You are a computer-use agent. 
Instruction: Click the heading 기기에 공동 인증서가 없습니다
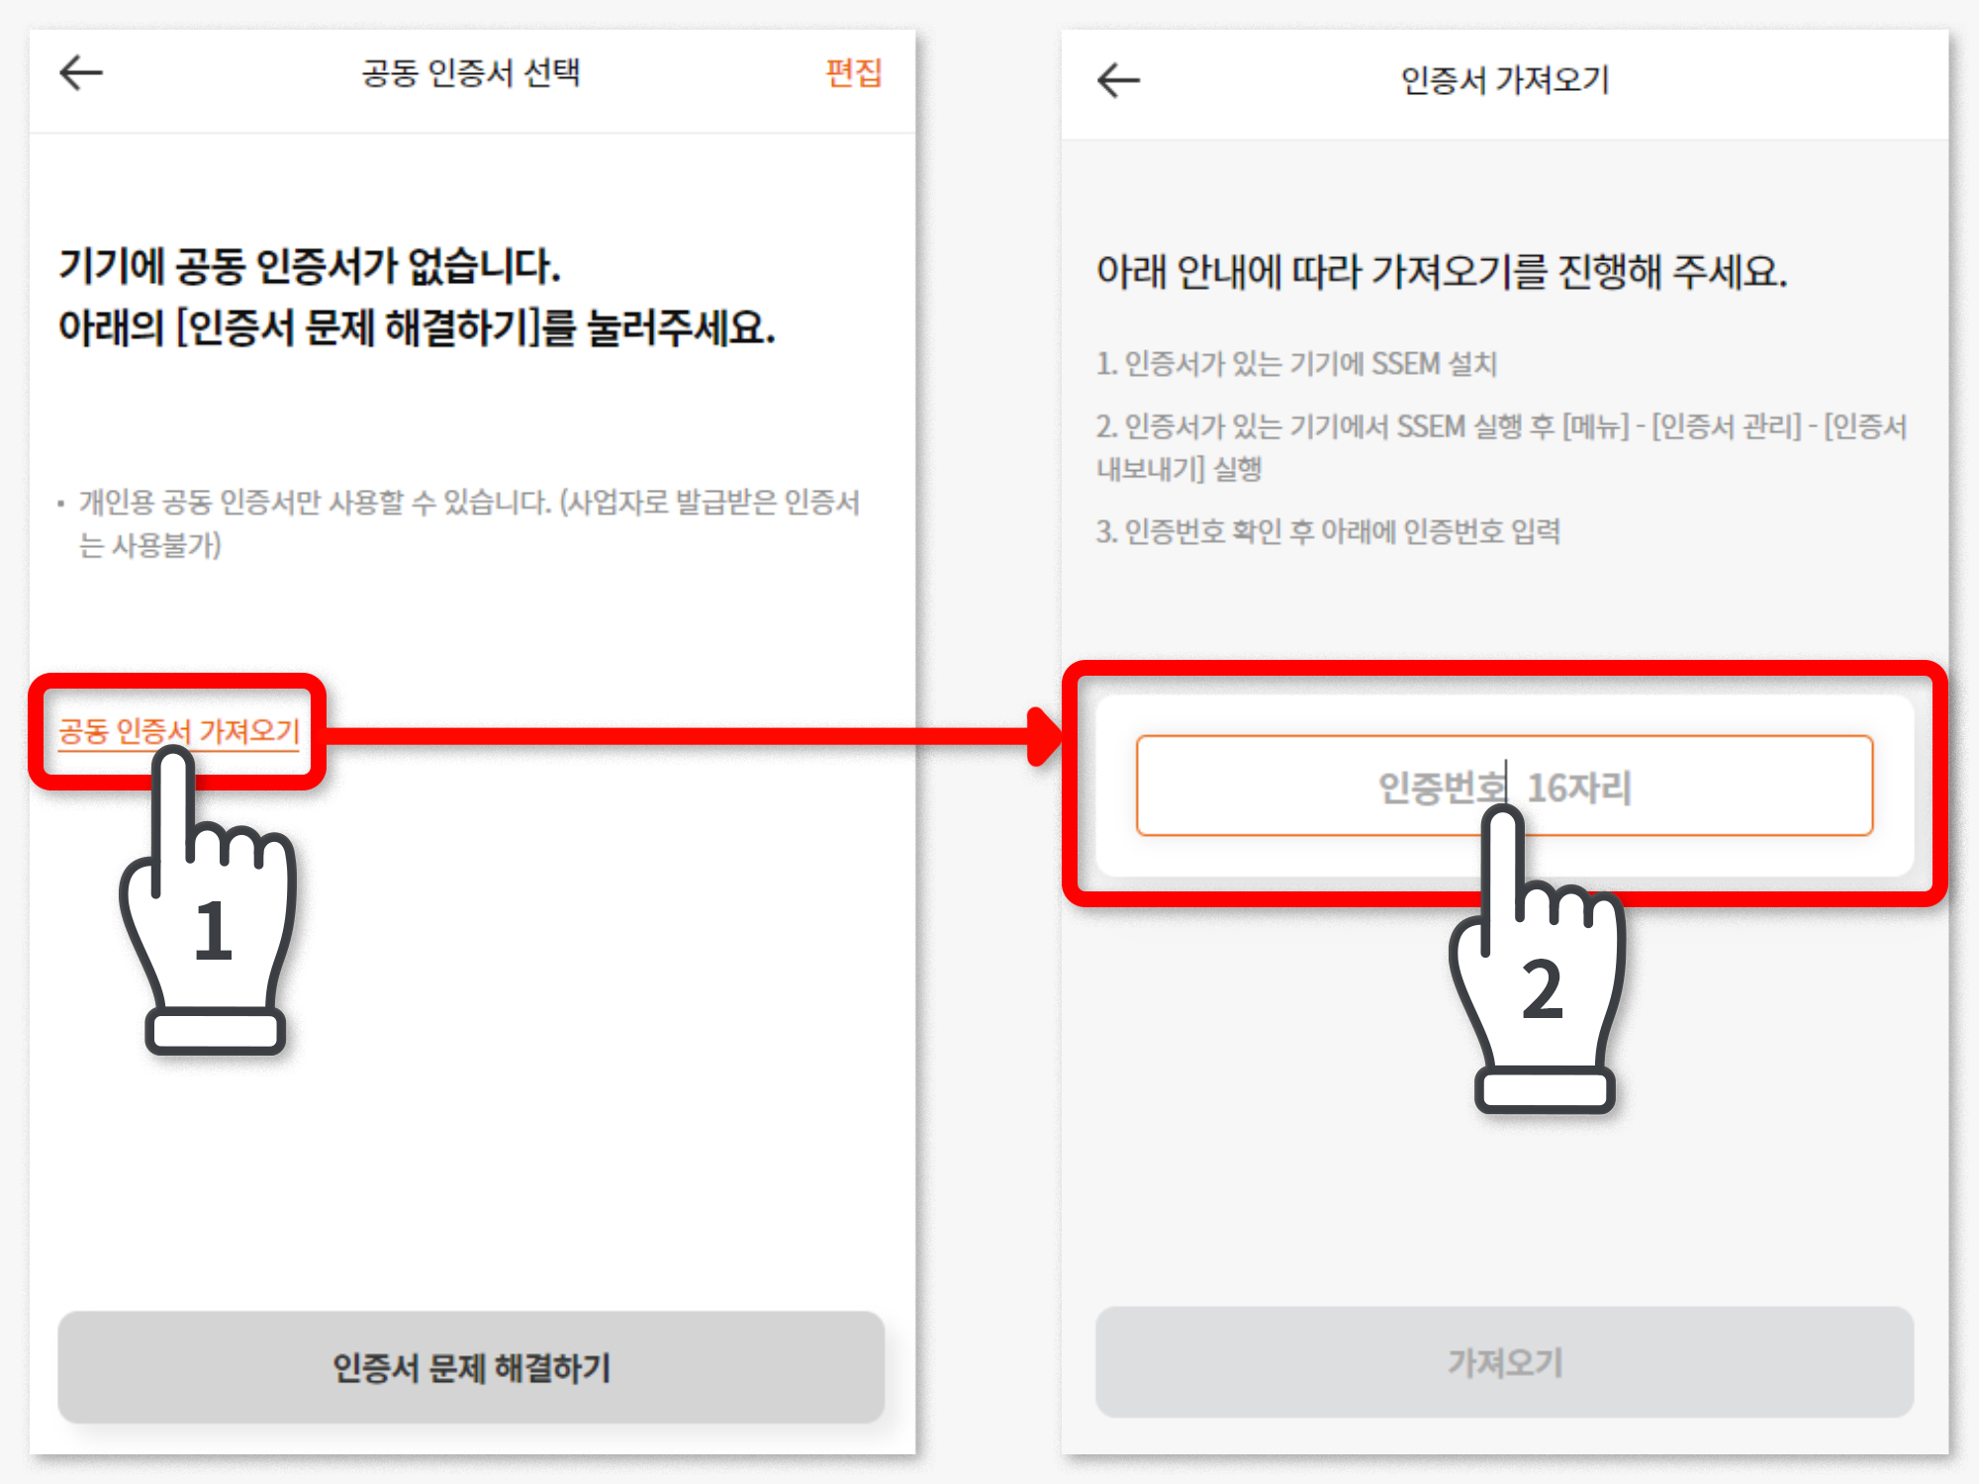point(310,266)
